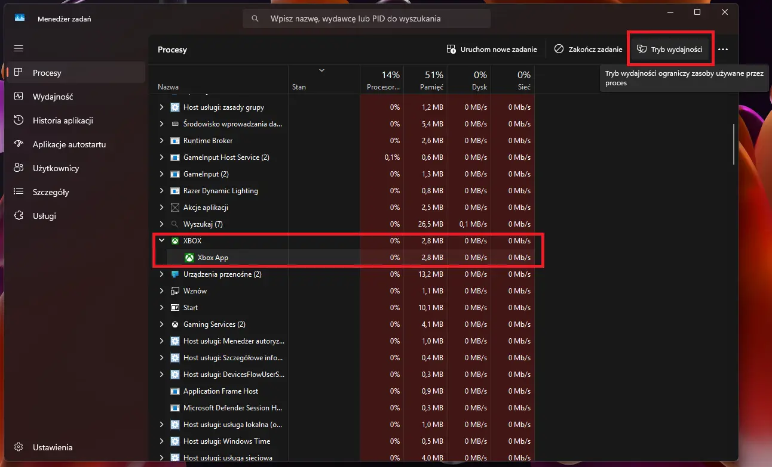This screenshot has height=467, width=772.
Task: Click the Wznów process icon
Action: (175, 291)
